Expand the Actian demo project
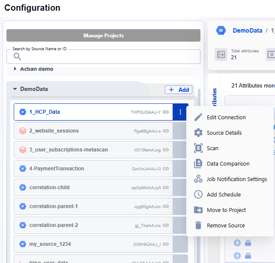 click(x=15, y=69)
